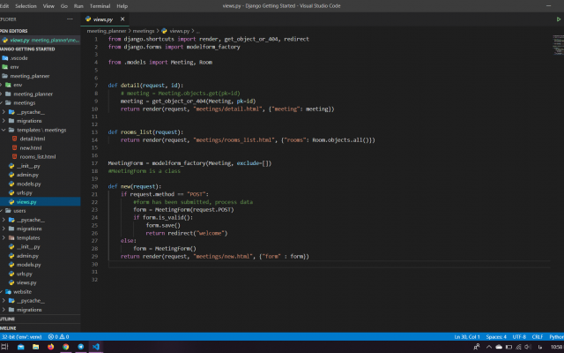The height and width of the screenshot is (353, 564).
Task: Expand the migrations folder under website
Action: (x=29, y=310)
